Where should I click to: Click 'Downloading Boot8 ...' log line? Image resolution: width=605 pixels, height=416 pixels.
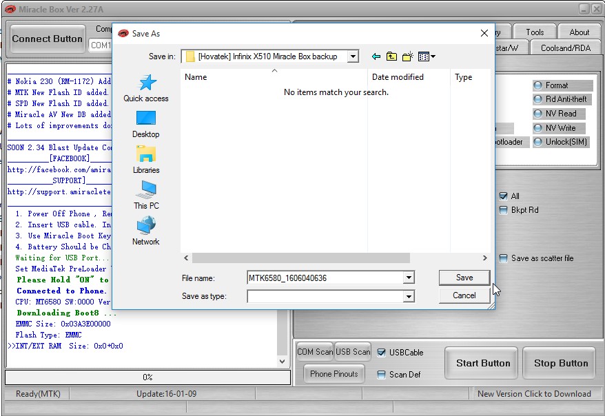(x=66, y=313)
